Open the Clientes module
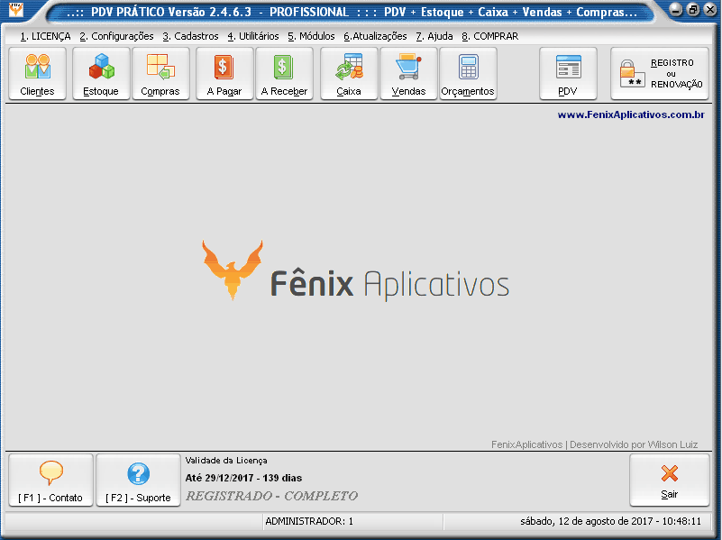Viewport: 722px width, 540px height. pos(37,74)
